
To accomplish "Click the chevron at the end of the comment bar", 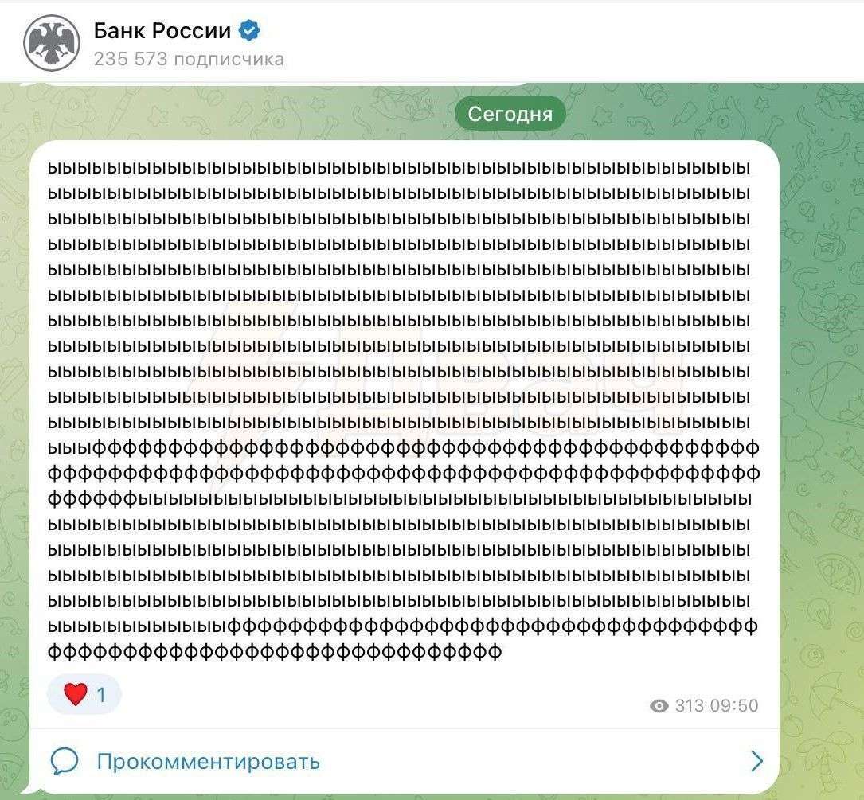I will pyautogui.click(x=757, y=761).
